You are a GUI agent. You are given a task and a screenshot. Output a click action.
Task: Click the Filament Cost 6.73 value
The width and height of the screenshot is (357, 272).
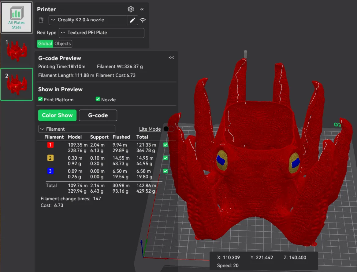click(x=115, y=75)
